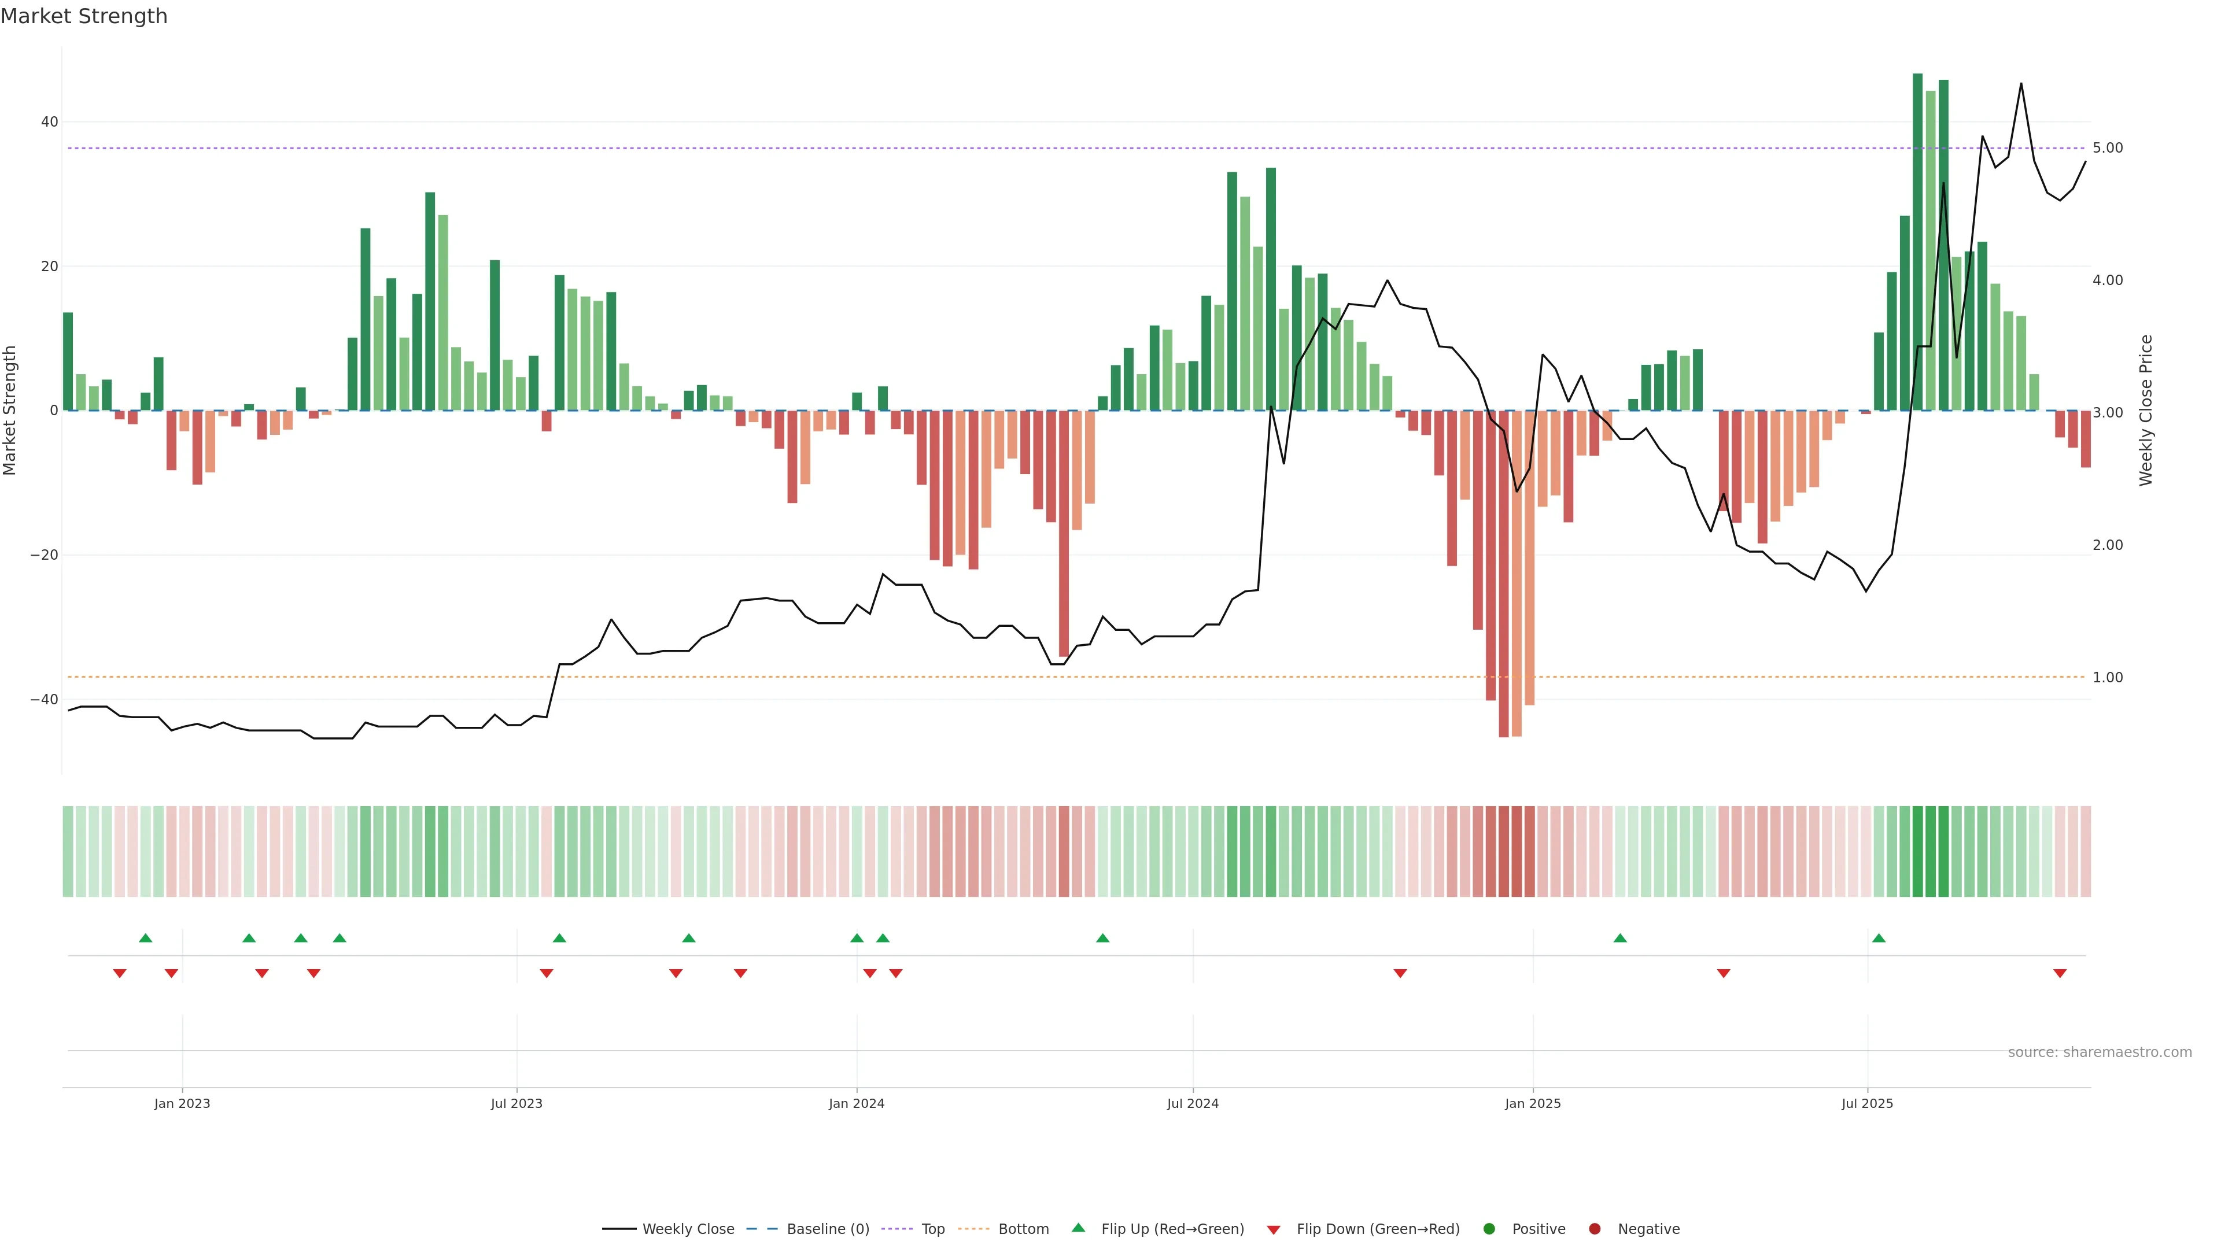Screen dimensions: 2221x1249
Task: Click the green flip-up triangle after Jan 2025
Action: [1620, 938]
